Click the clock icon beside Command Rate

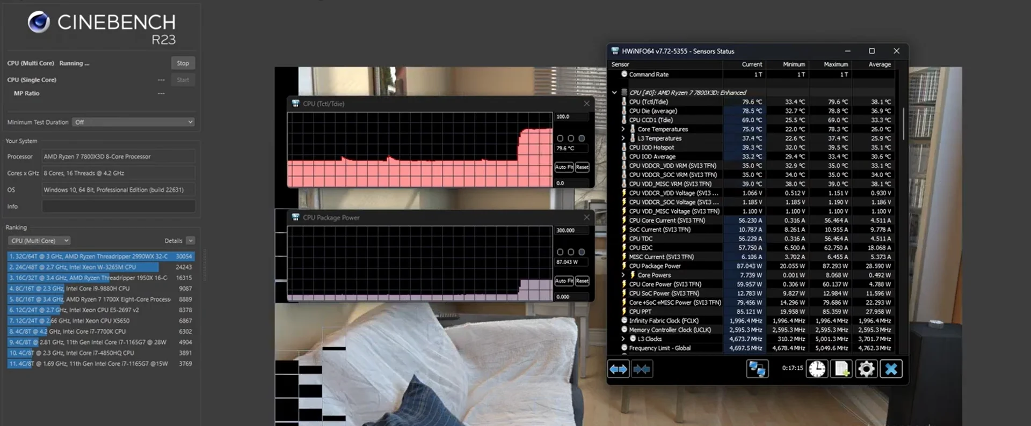coord(624,75)
